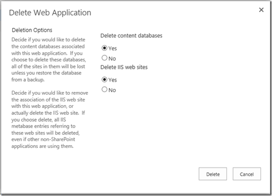Select Yes radio for Delete content databases

point(104,48)
